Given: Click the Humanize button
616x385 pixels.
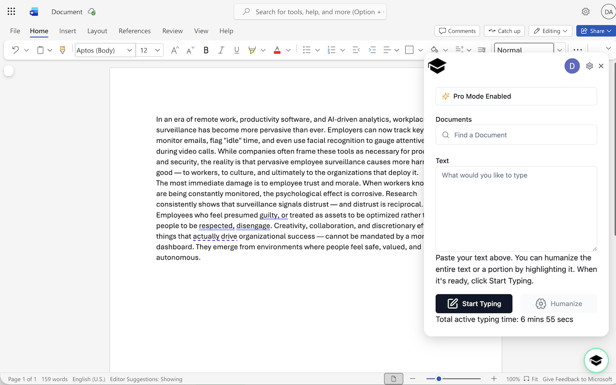Looking at the screenshot, I should [559, 304].
